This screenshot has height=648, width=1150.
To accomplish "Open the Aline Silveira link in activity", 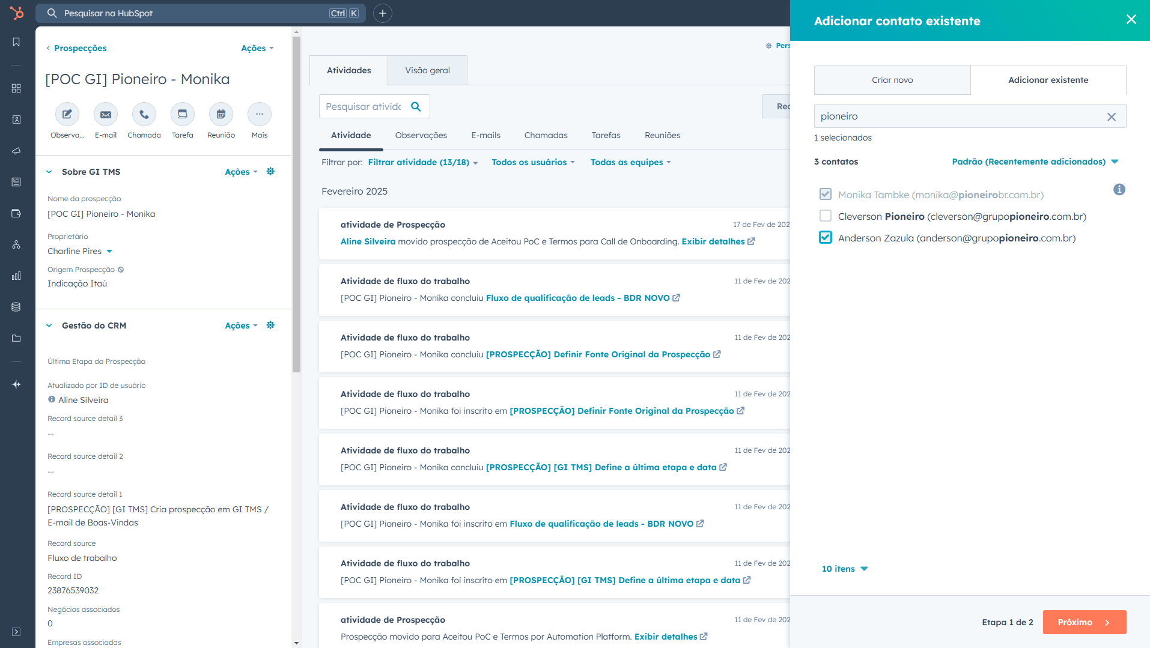I will click(x=368, y=241).
